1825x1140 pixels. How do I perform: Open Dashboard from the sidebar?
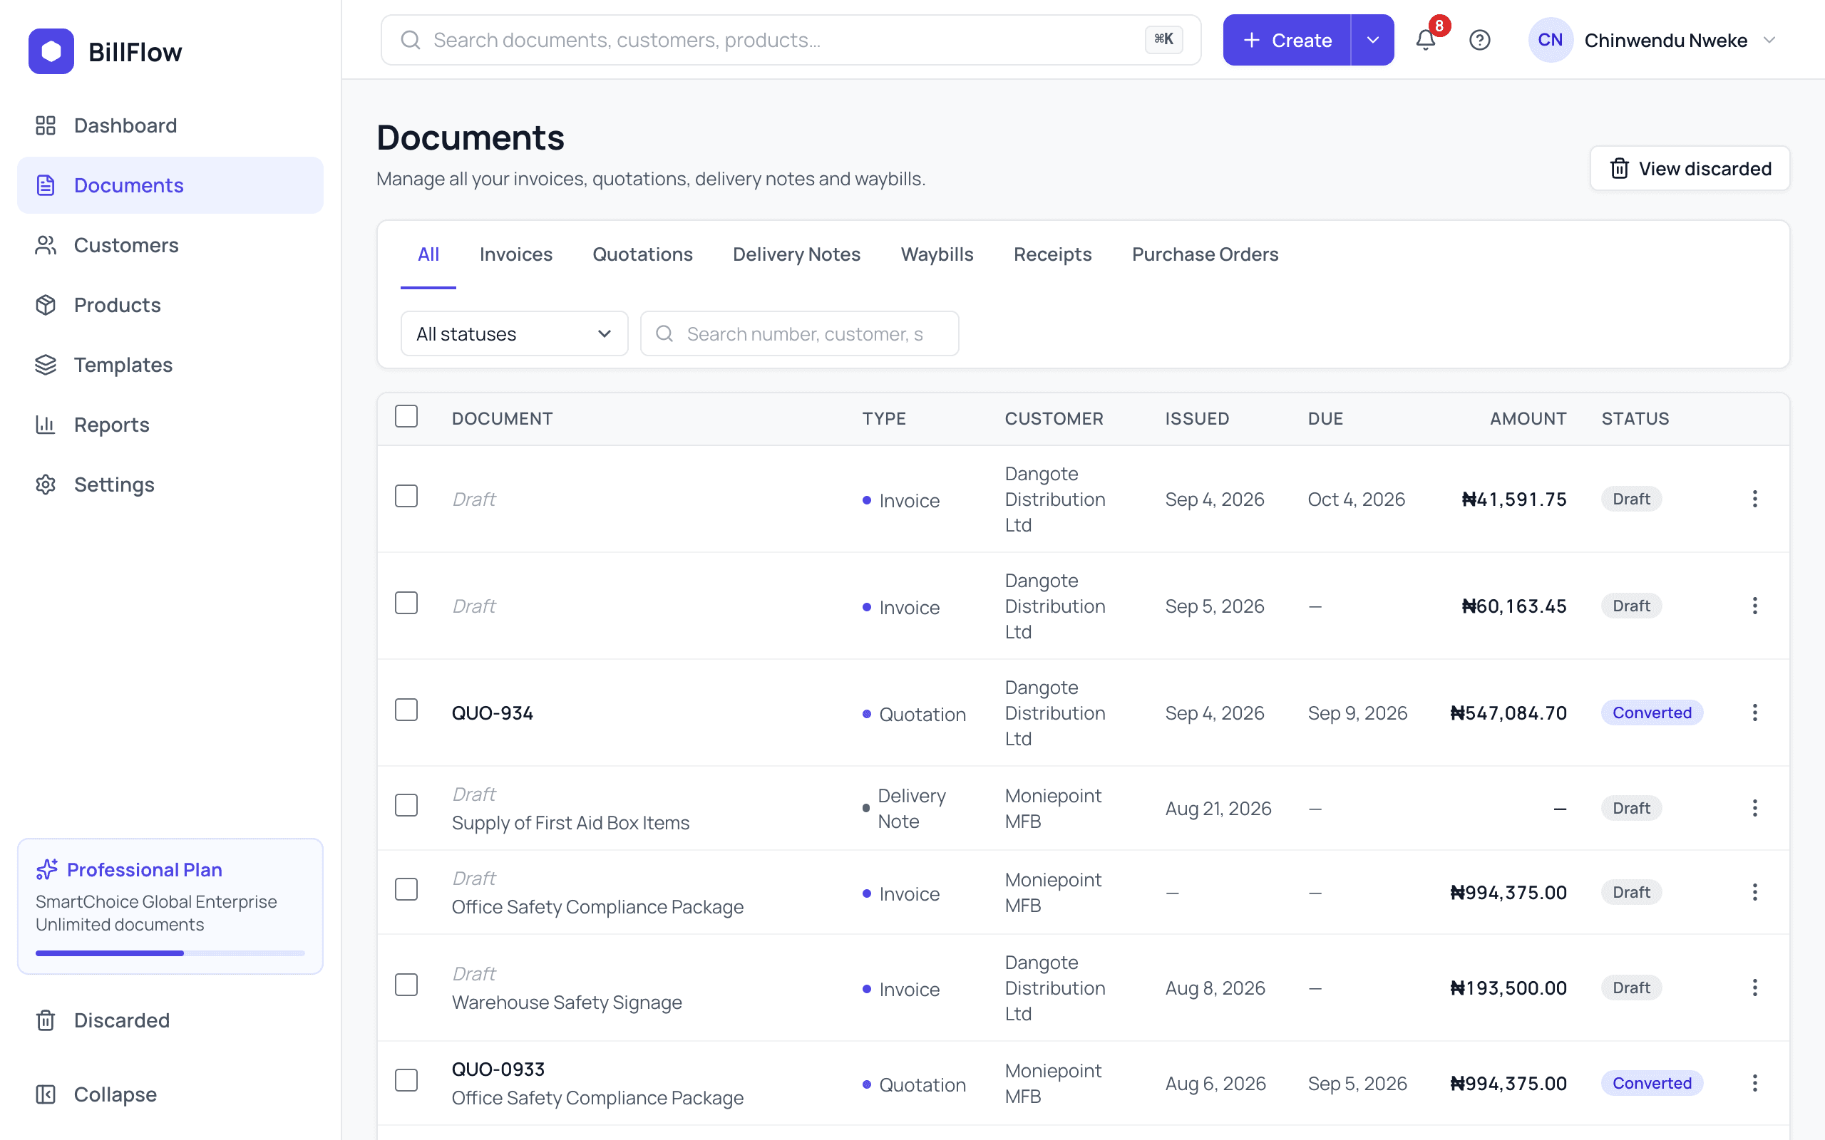click(170, 125)
